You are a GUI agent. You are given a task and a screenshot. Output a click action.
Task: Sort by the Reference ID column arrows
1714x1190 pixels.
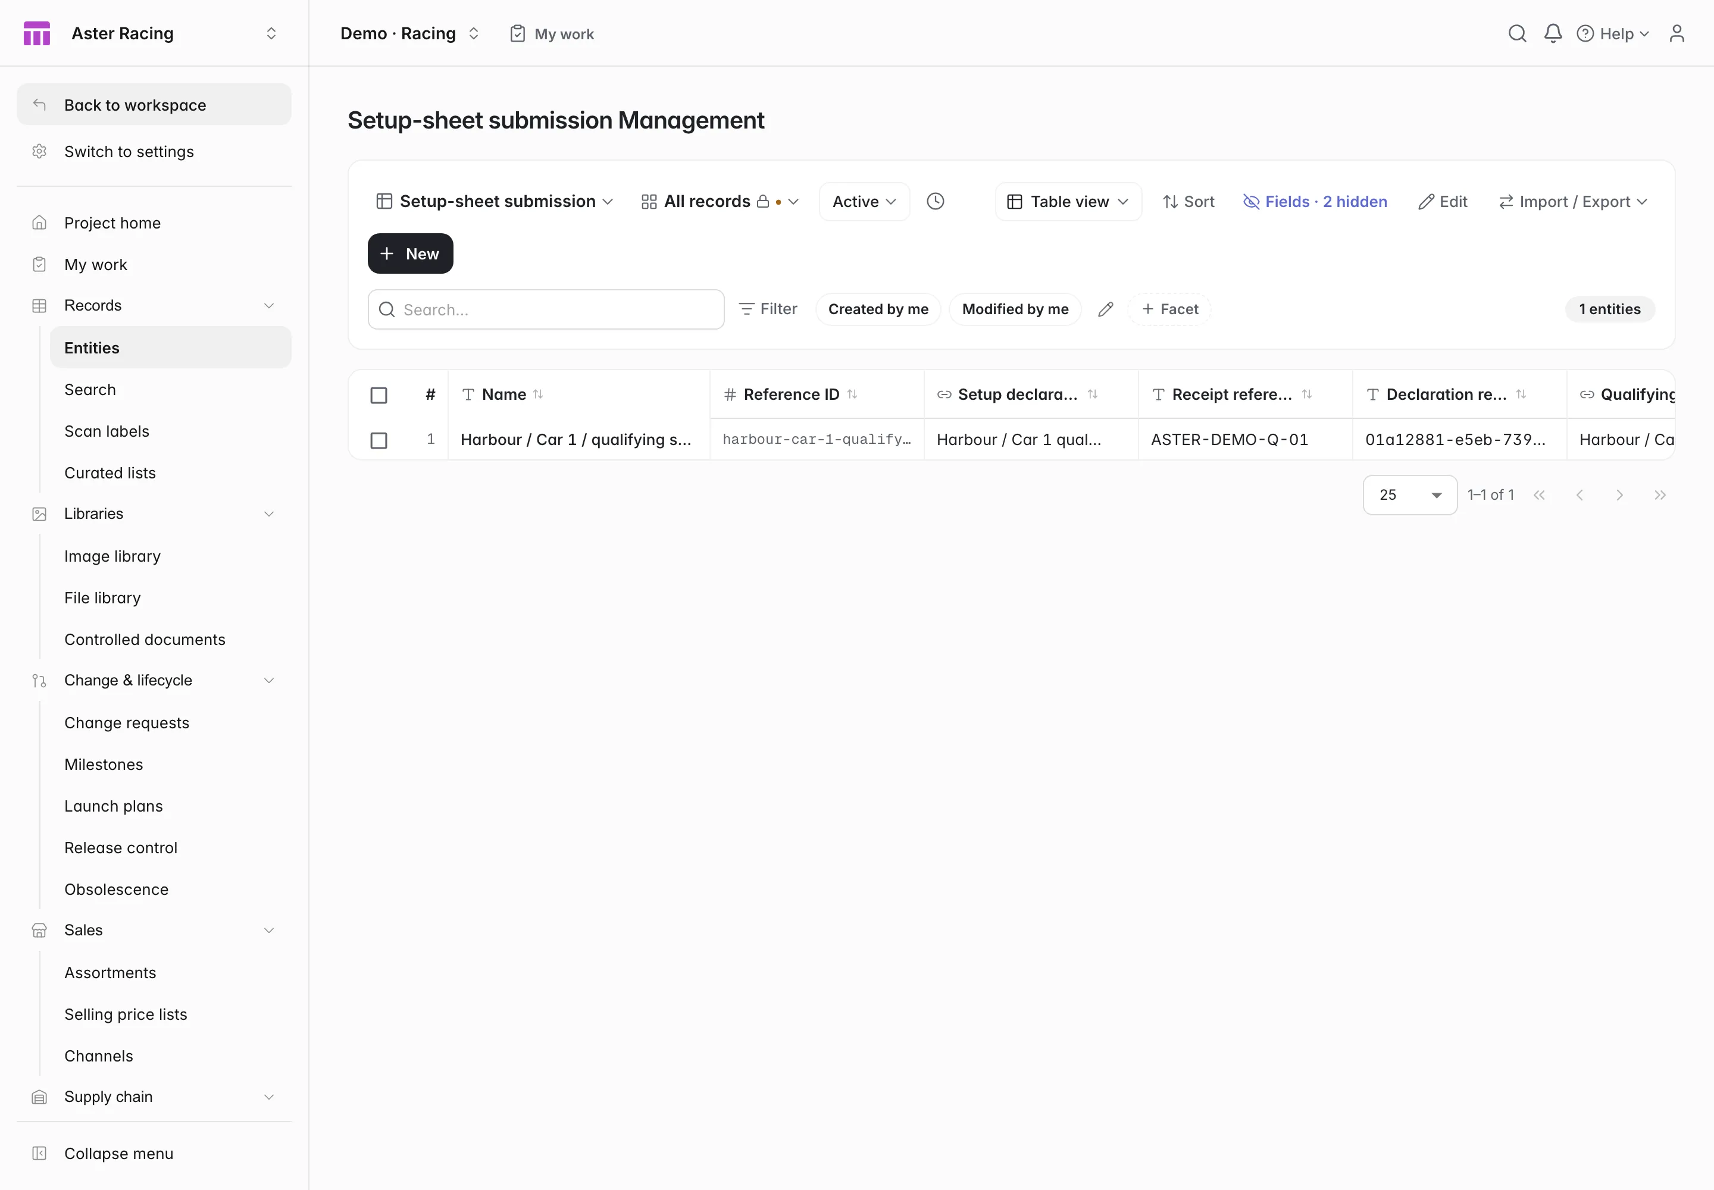(852, 394)
